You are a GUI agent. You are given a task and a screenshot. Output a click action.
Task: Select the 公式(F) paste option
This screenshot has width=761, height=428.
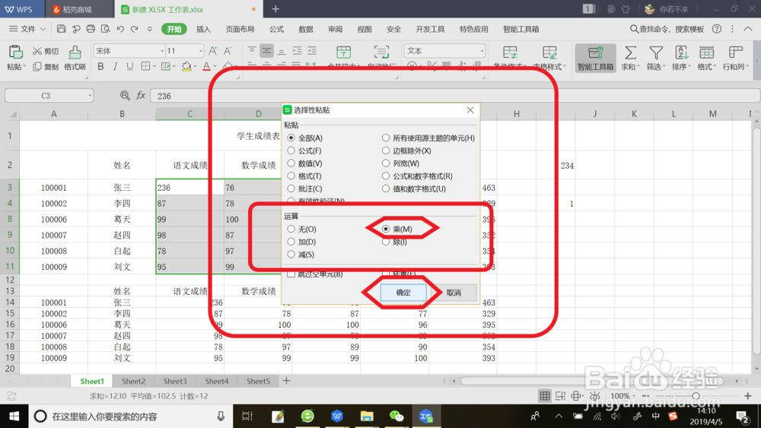point(291,151)
